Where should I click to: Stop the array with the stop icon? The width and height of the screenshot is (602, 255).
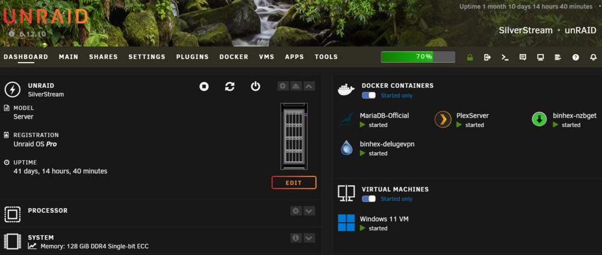point(204,87)
